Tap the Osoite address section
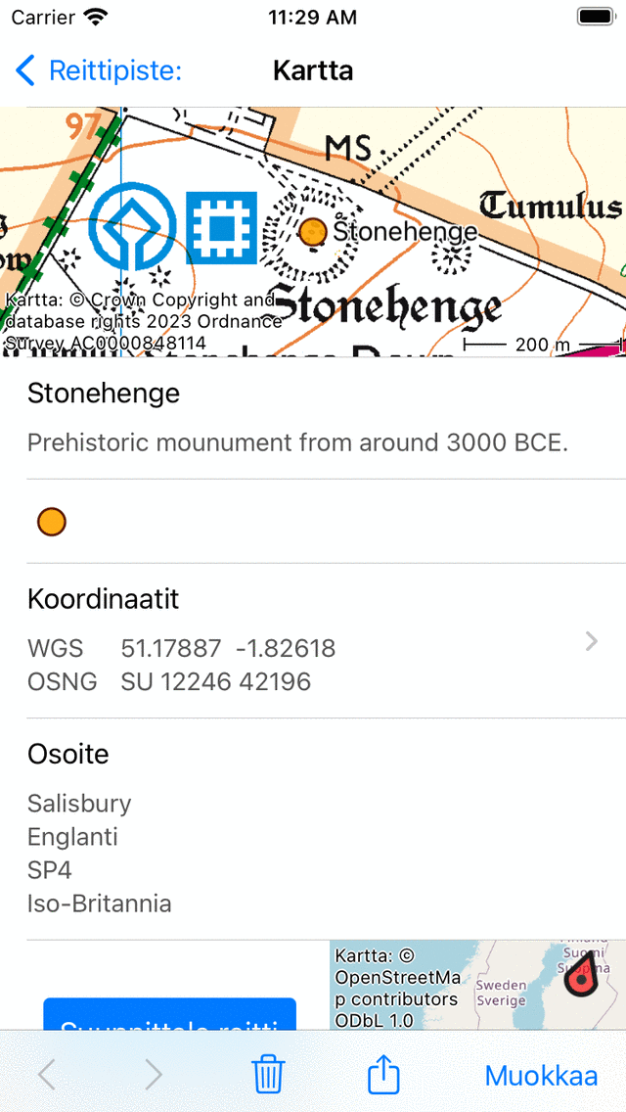 point(98,828)
